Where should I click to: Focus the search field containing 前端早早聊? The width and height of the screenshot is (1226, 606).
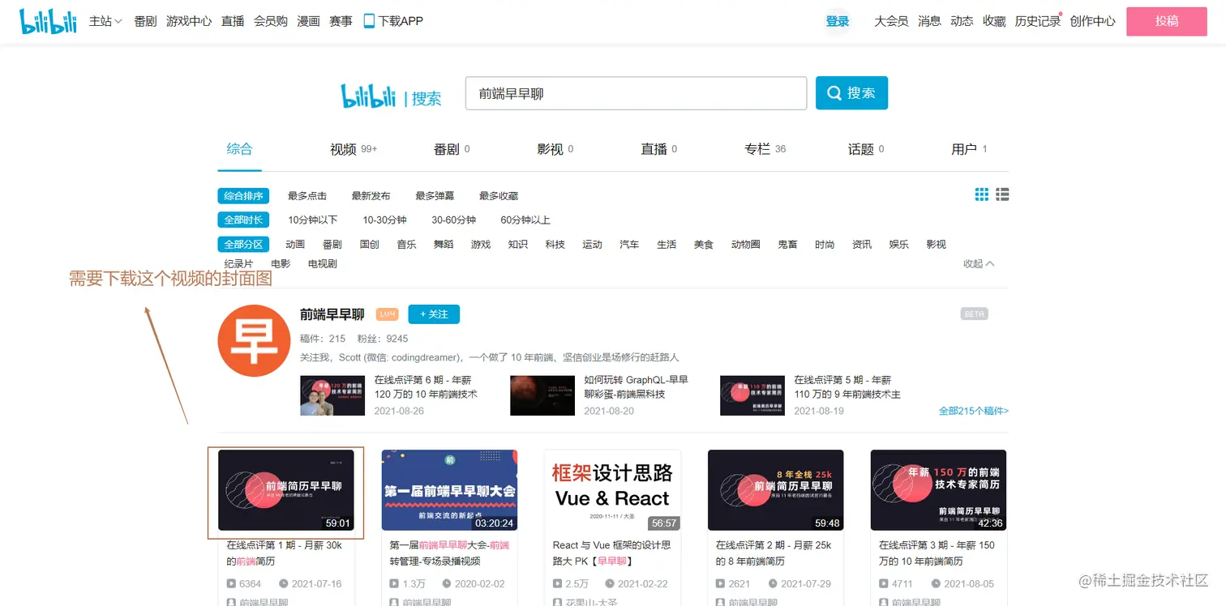pos(636,93)
